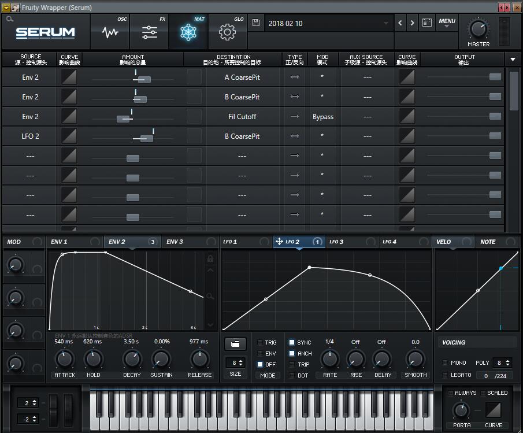Select the ENV 3 tab

point(175,242)
